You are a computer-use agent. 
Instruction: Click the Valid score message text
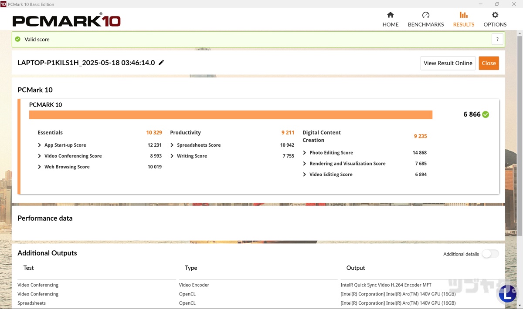coord(37,39)
